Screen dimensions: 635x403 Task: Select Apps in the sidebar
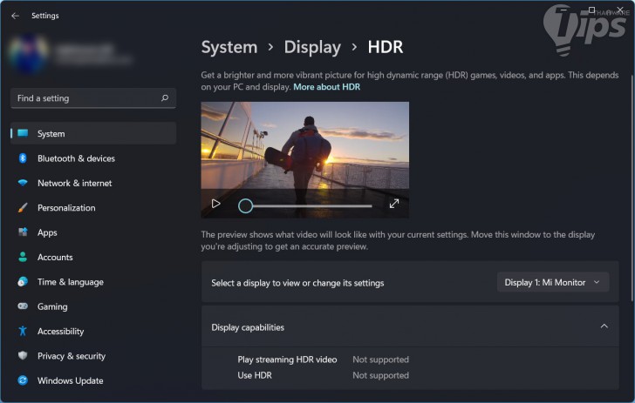93,232
